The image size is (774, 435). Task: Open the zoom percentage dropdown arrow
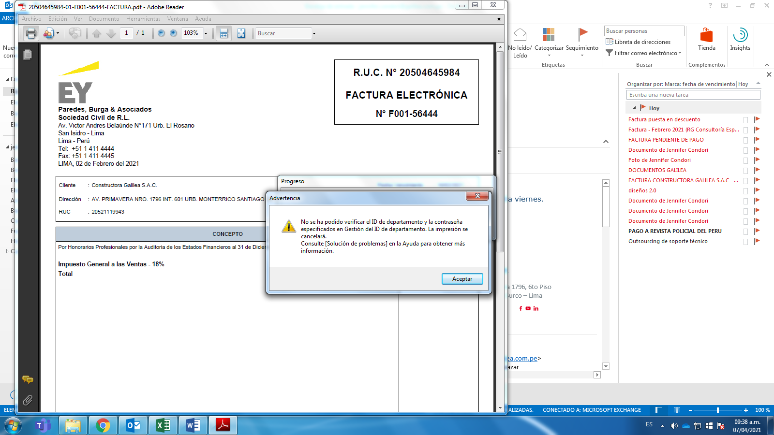tap(206, 33)
